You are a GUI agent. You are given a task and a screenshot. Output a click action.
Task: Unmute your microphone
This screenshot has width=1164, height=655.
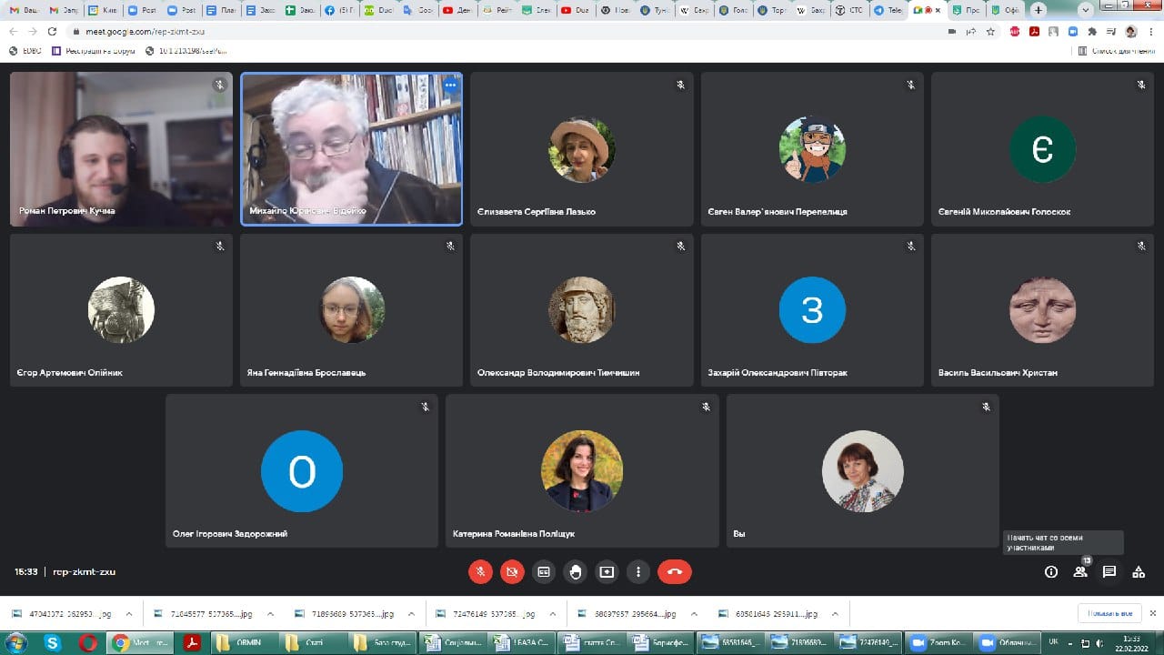coord(481,572)
